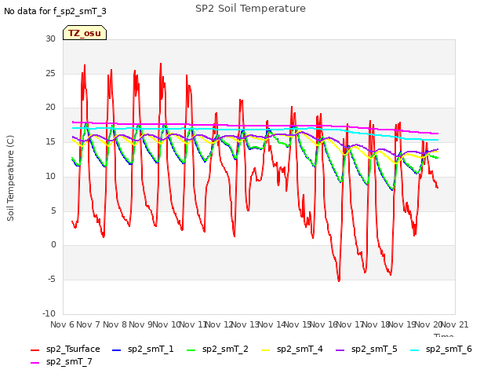Viewport: 502px width, 377px height.
Task: Click the purple sp2_smT_5 legend swatch
Action: tap(340, 350)
